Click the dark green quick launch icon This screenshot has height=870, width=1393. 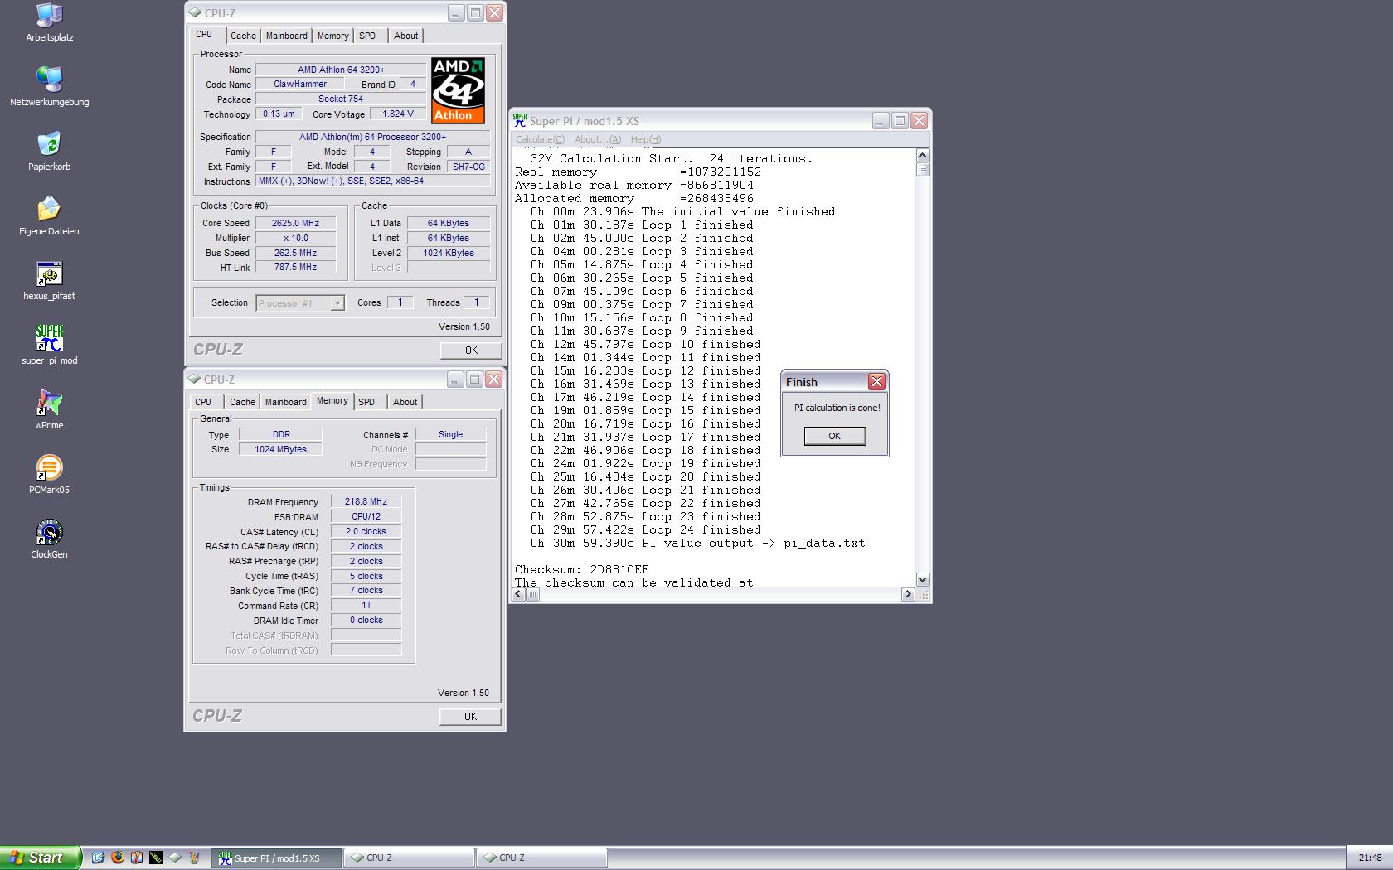tap(155, 858)
